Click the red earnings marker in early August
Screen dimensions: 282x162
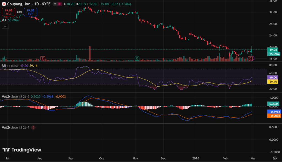tap(43, 58)
